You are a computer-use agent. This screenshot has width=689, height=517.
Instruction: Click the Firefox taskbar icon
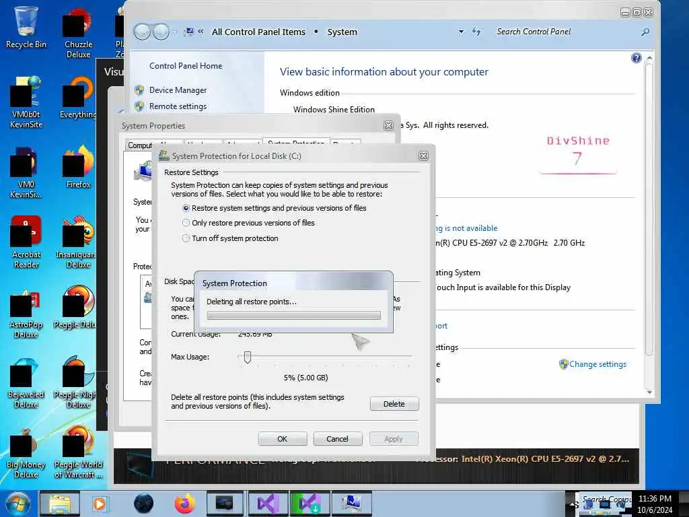click(x=184, y=504)
